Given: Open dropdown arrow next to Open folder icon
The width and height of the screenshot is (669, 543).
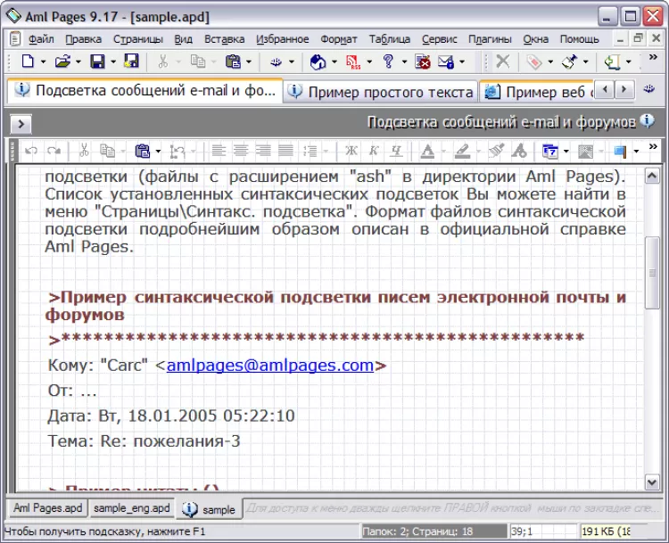Looking at the screenshot, I should (x=78, y=62).
